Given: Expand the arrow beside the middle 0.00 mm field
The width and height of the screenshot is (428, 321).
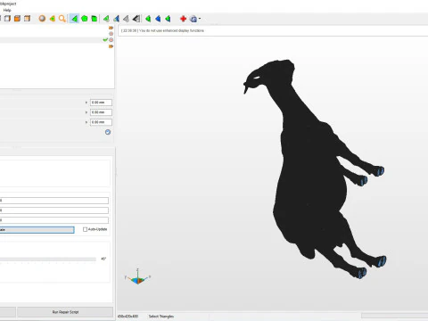Looking at the screenshot, I should 86,112.
